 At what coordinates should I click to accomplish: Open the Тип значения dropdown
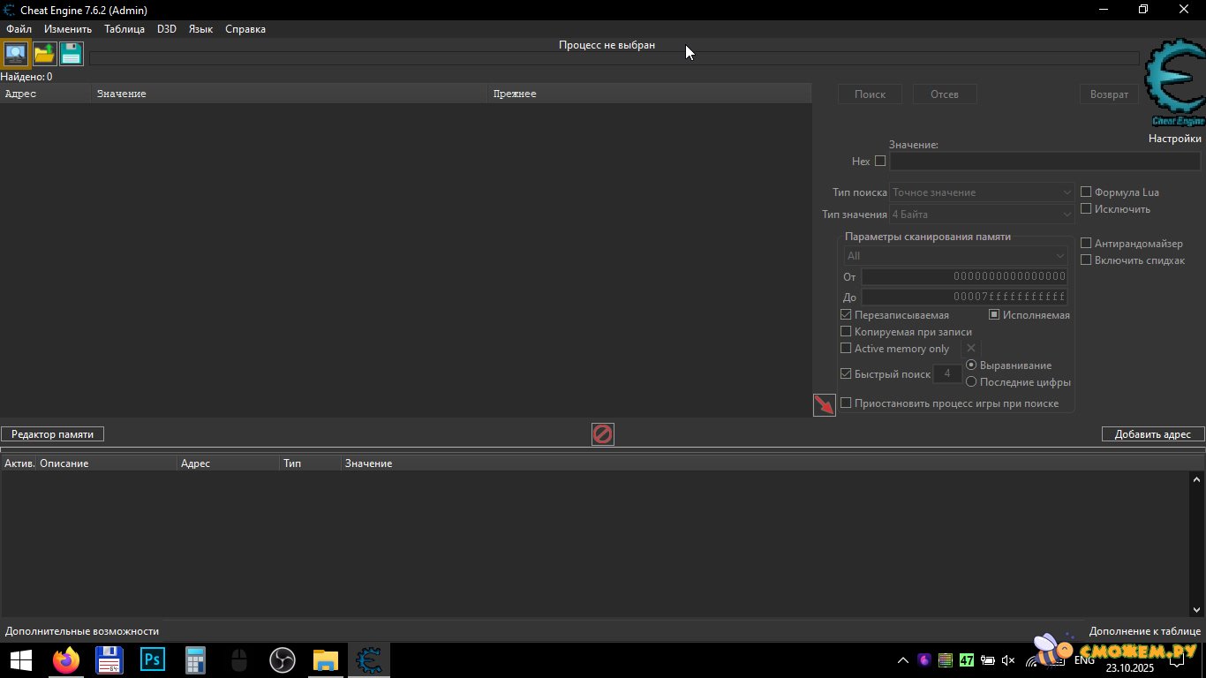coord(982,215)
